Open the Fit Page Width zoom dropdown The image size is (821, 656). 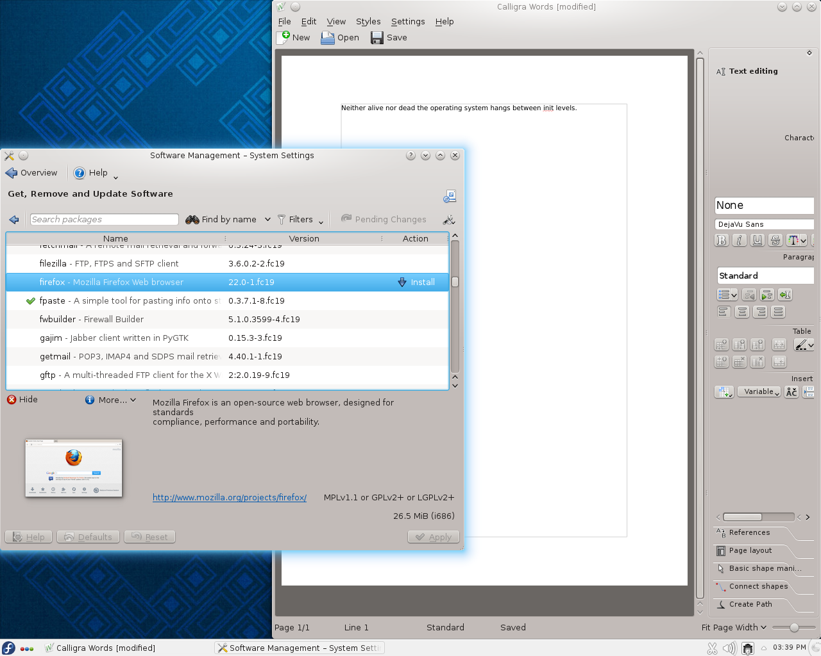(734, 628)
